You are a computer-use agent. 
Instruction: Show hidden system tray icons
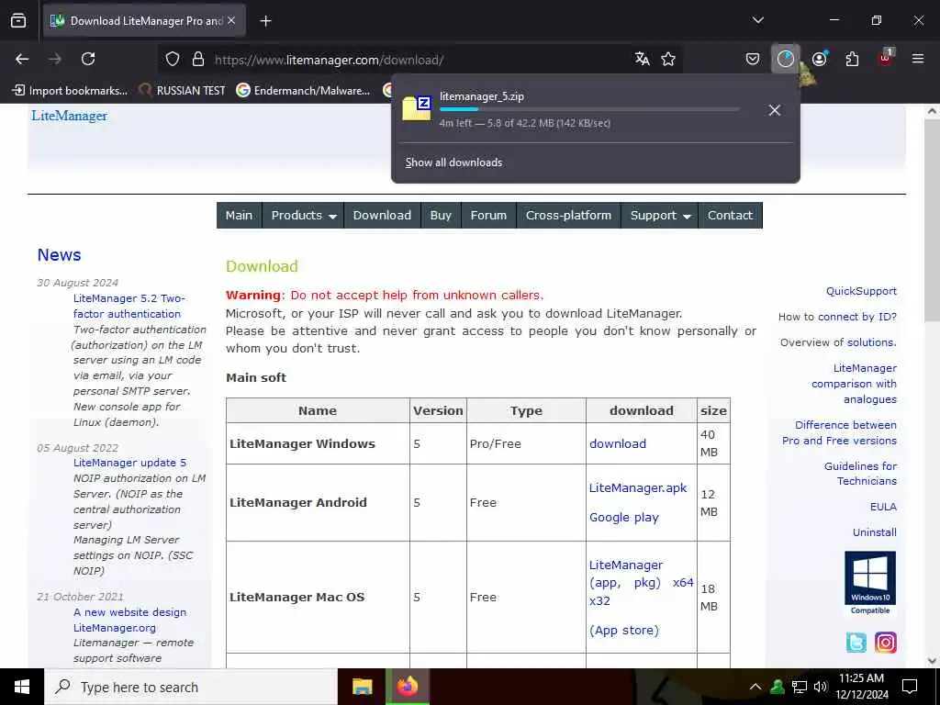click(755, 687)
